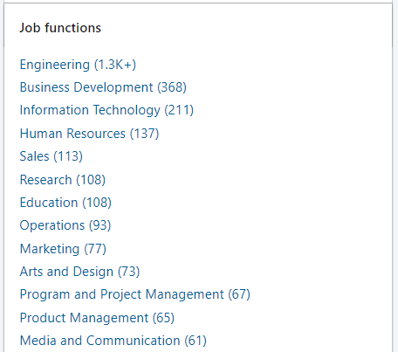Image resolution: width=398 pixels, height=352 pixels.
Task: Click the word Technology in the list
Action: point(127,111)
